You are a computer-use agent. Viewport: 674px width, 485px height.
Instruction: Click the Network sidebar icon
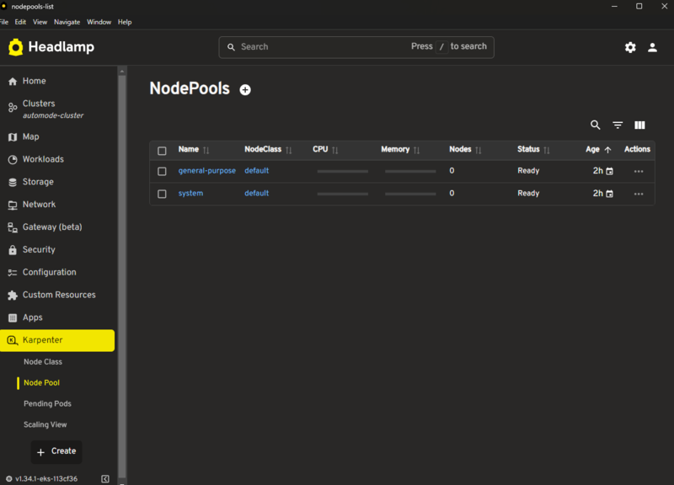13,205
